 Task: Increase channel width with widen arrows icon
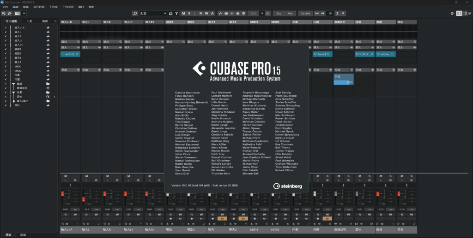323,13
